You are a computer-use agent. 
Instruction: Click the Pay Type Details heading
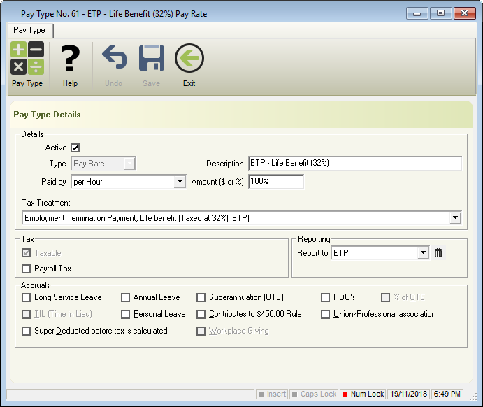[x=47, y=115]
